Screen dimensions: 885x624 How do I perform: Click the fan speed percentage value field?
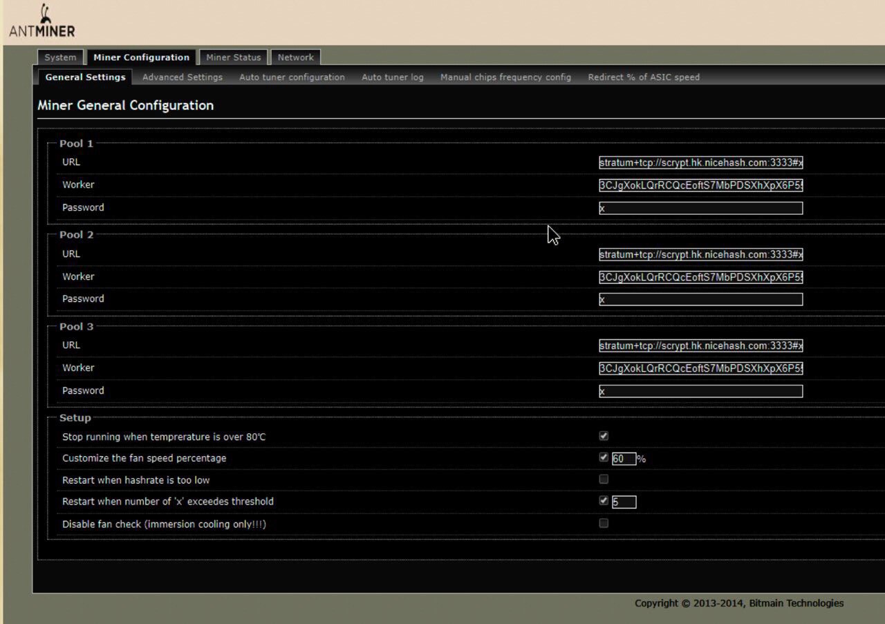pos(624,459)
